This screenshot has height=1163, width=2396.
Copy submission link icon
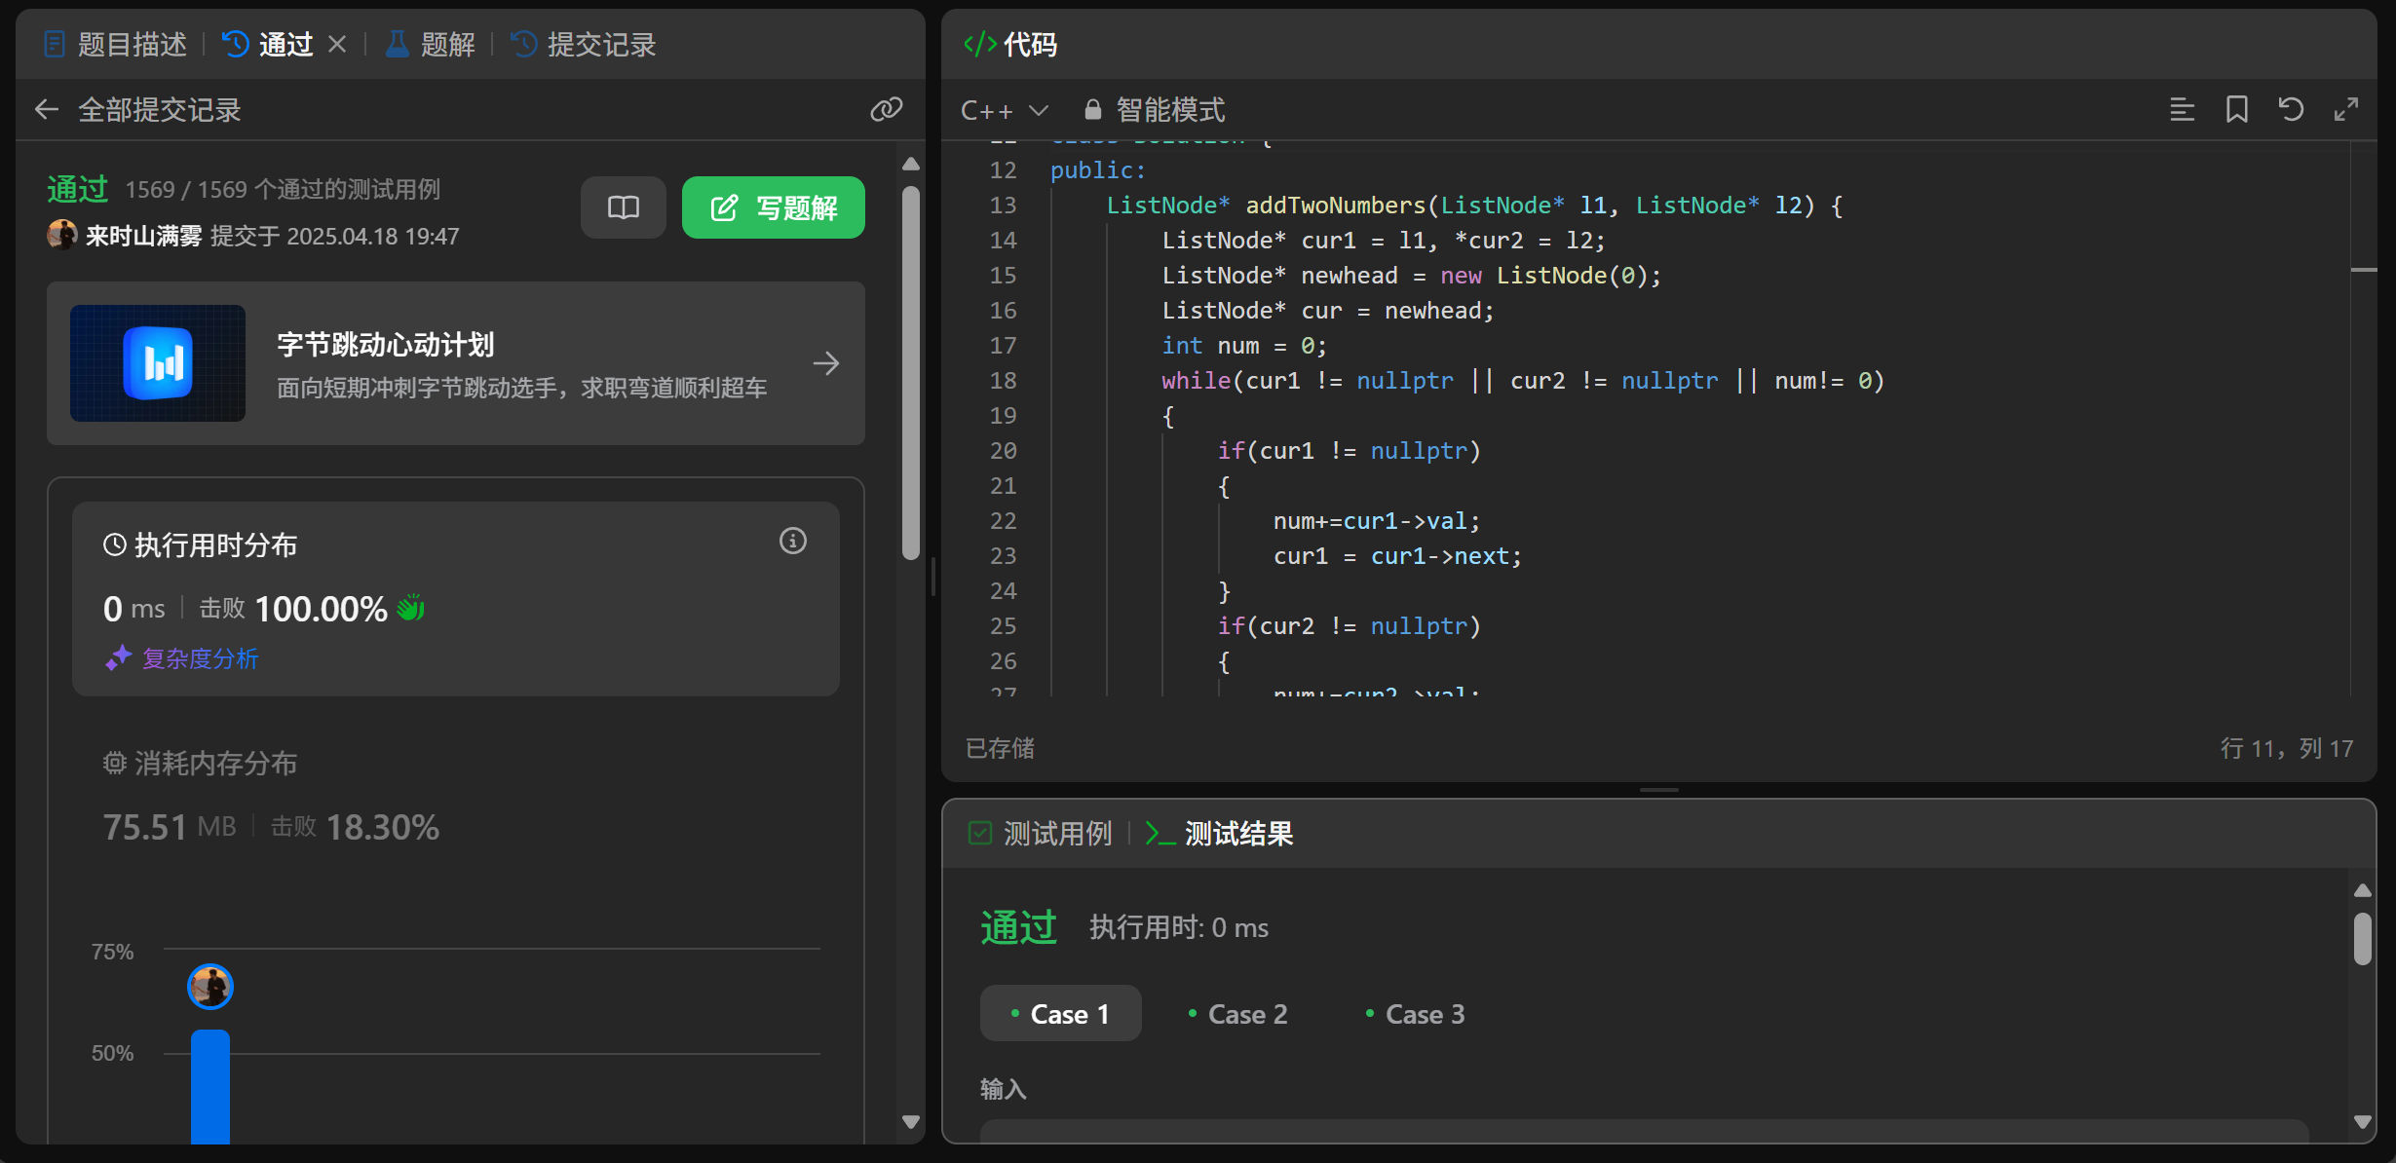click(x=886, y=109)
